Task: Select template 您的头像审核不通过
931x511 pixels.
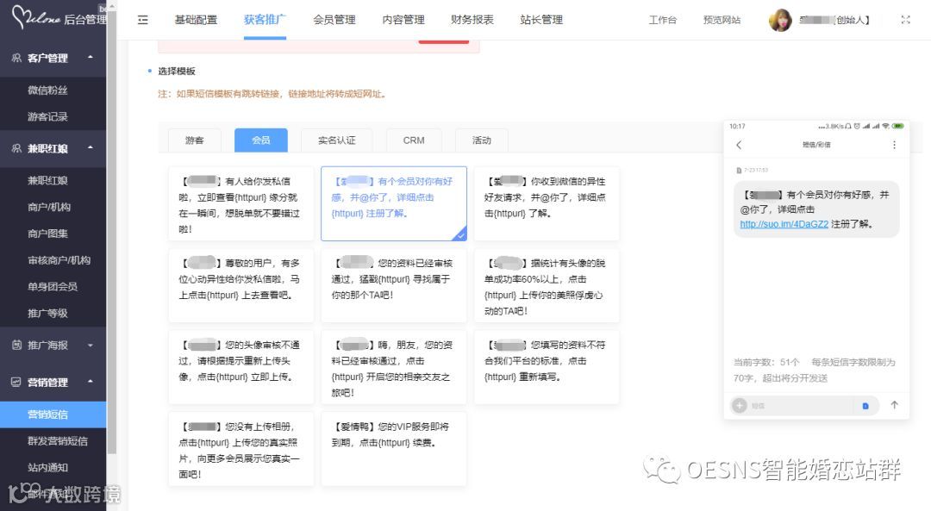Action: (241, 367)
